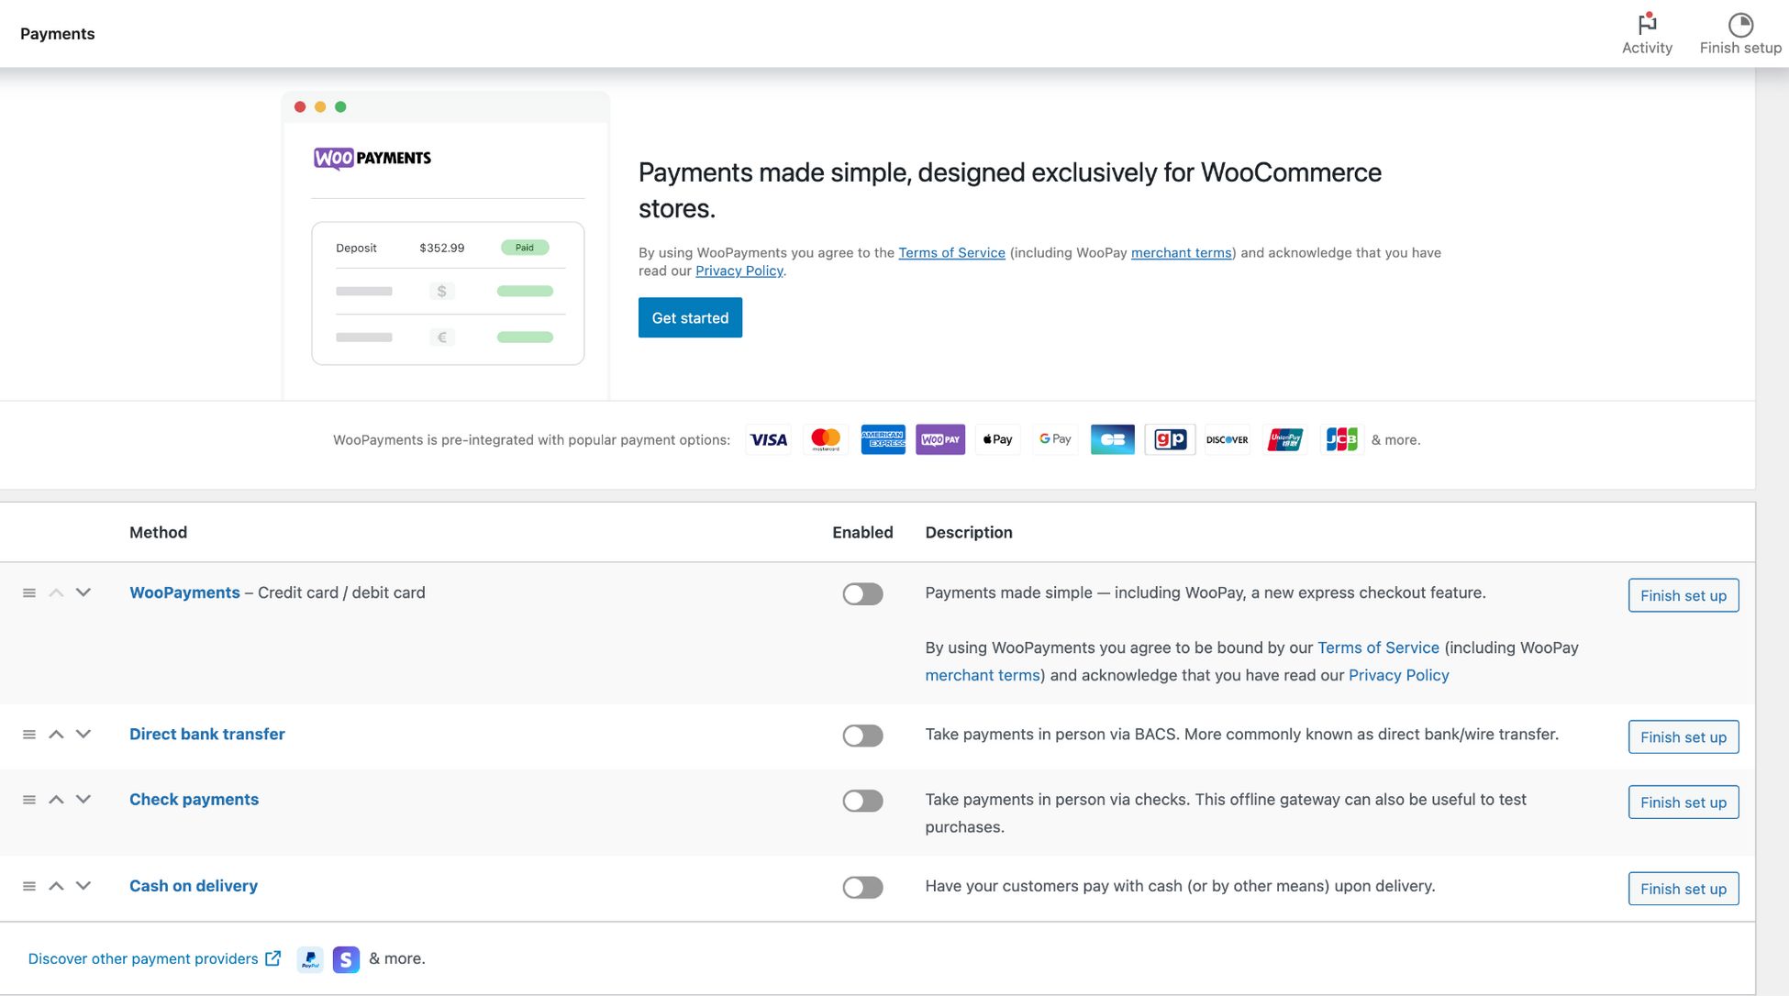This screenshot has height=996, width=1789.
Task: Click the JCB card logo
Action: coord(1341,439)
